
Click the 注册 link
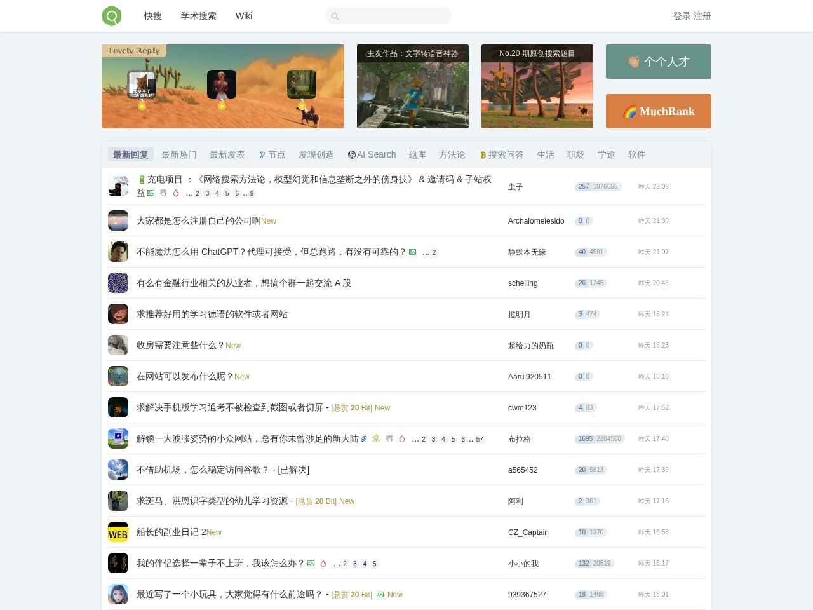pos(702,16)
